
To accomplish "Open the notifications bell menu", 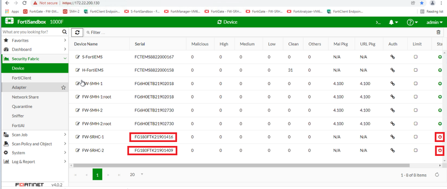I will pyautogui.click(x=393, y=22).
